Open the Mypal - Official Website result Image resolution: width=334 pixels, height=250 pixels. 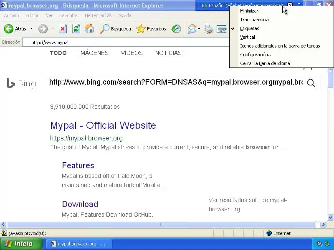click(x=103, y=125)
